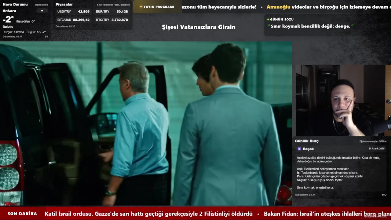Click the horoscope panel 'Güncelleme: 03:37' timestamp
Image resolution: width=391 pixels, height=220 pixels.
[x=305, y=195]
